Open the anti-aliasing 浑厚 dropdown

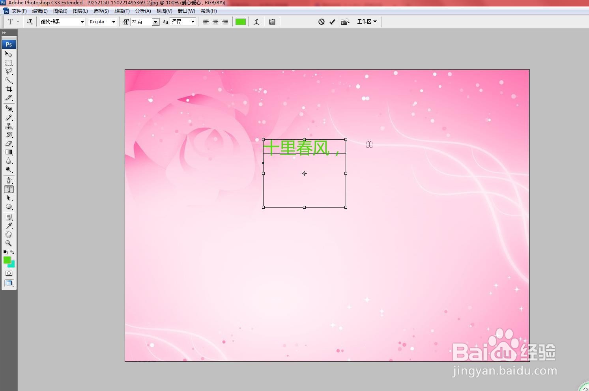pos(193,22)
